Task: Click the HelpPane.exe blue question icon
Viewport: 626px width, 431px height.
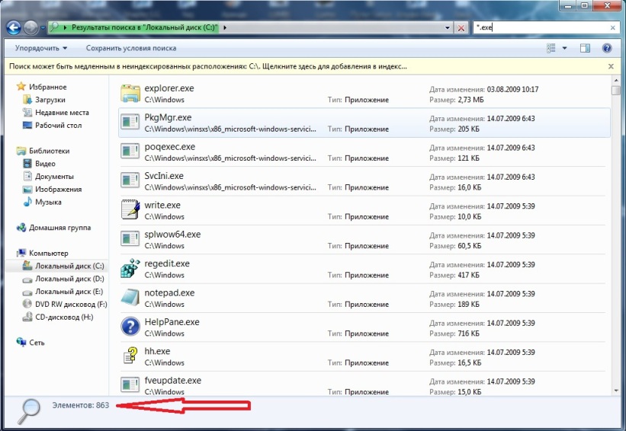Action: (x=130, y=327)
